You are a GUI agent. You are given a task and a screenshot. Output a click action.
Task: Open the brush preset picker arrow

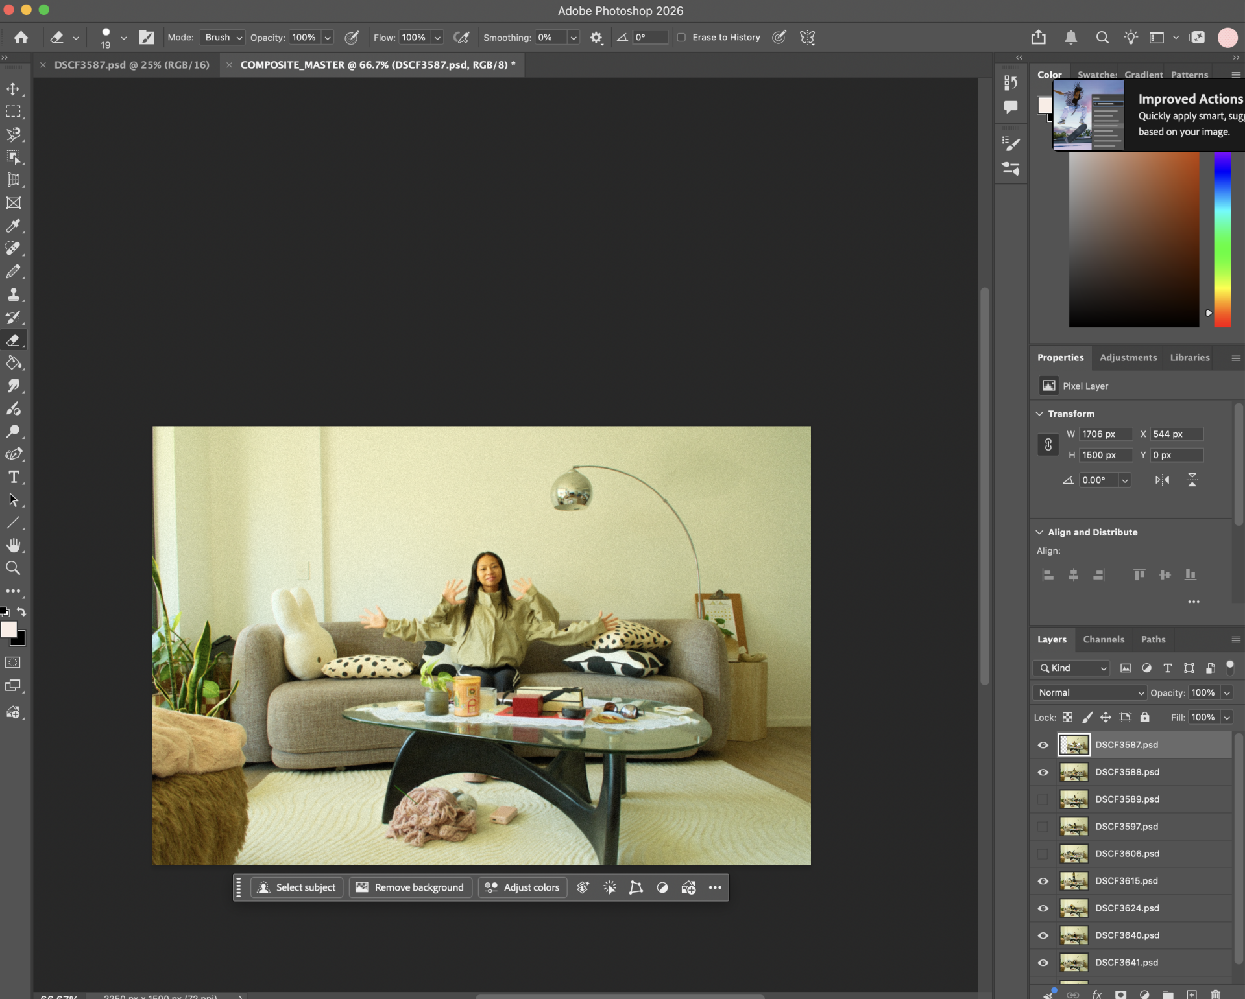pyautogui.click(x=123, y=38)
